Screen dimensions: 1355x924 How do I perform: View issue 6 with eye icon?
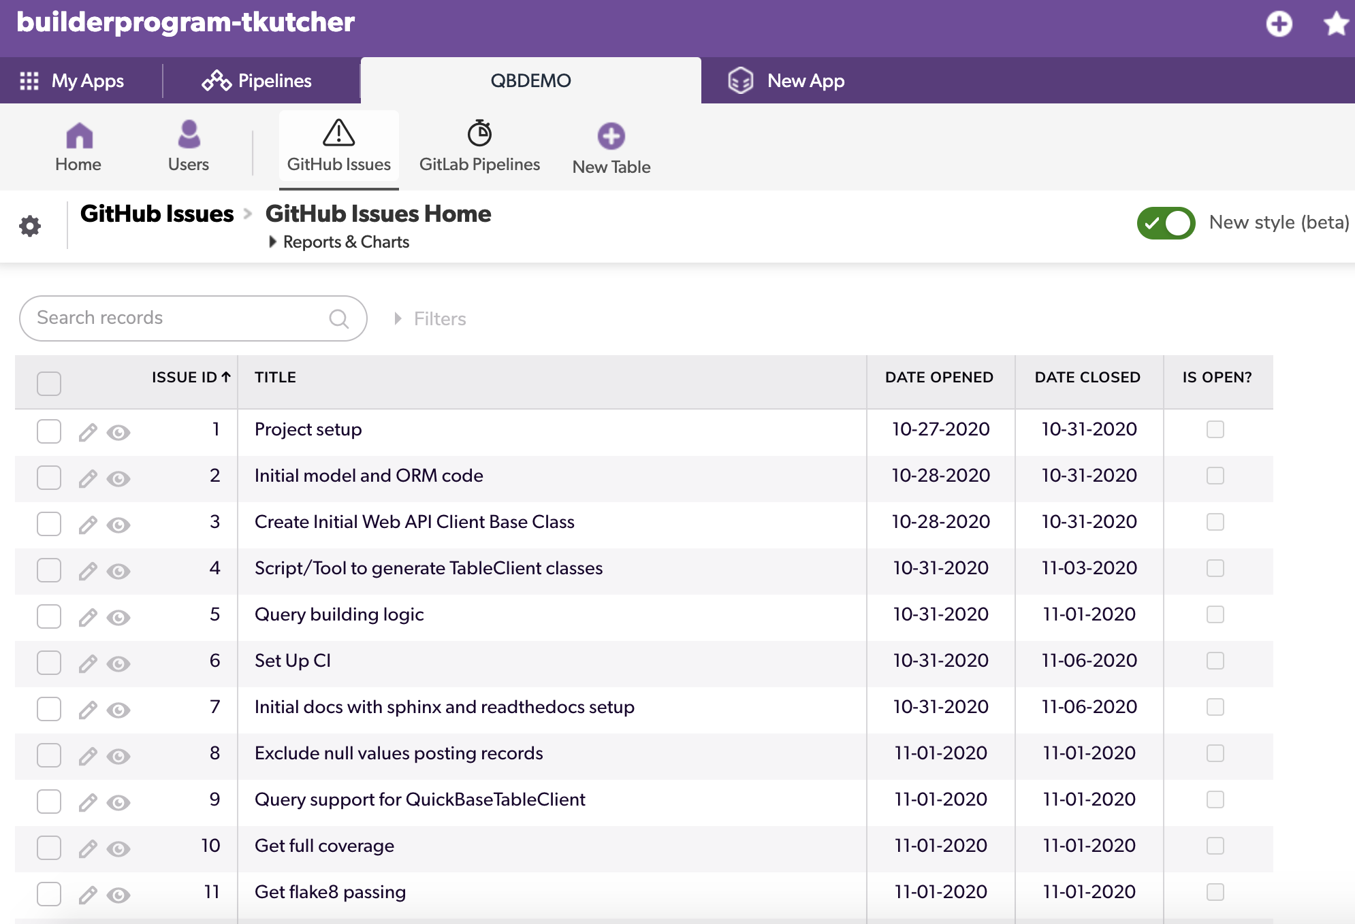click(x=118, y=663)
